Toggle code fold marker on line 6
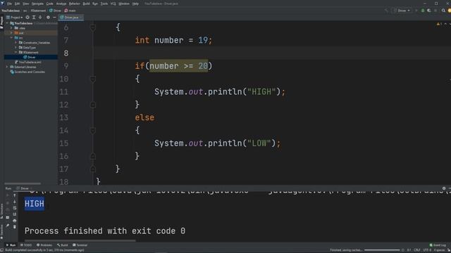 [x=93, y=27]
